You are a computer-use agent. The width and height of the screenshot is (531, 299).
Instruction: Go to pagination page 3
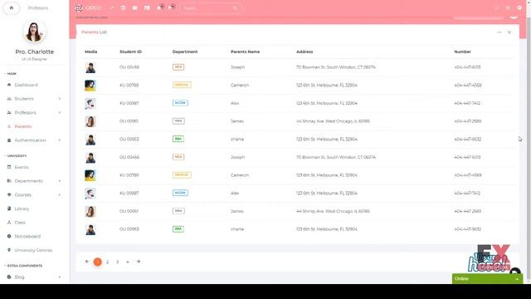[x=118, y=262]
